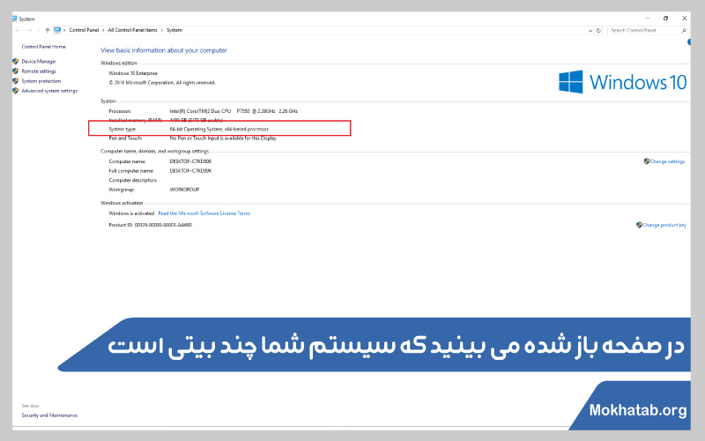Click the DESKTOP-C7KD89K value beside Computer name
This screenshot has width=705, height=441.
point(190,161)
